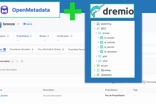Click the Personnaliser columns icon

(144, 82)
